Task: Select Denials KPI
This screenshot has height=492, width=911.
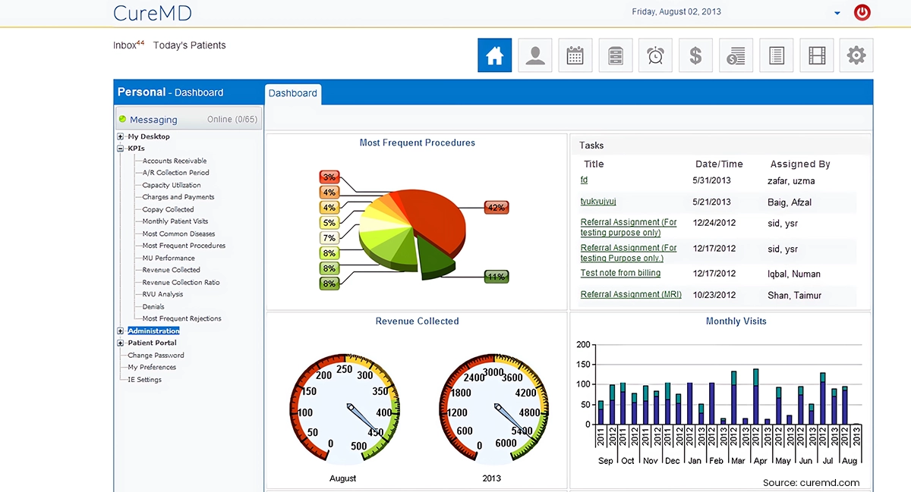Action: click(x=153, y=306)
